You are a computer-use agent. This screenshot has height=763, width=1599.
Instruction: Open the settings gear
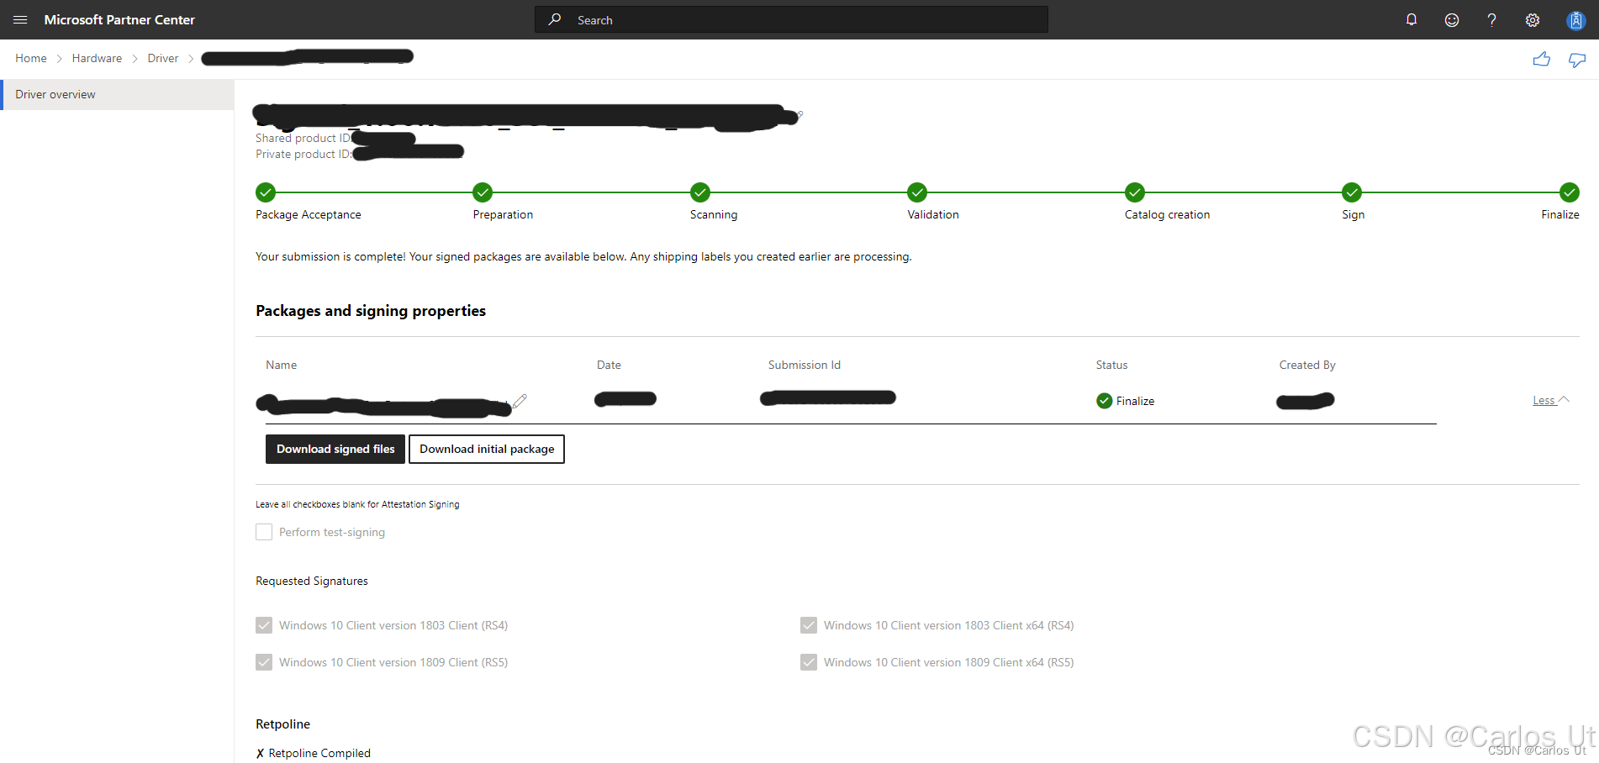[1533, 19]
